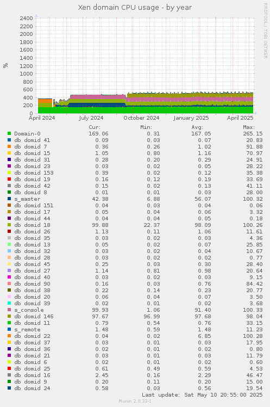Click the dark blue s_master legend swatch
The height and width of the screenshot is (407, 270).
9,199
